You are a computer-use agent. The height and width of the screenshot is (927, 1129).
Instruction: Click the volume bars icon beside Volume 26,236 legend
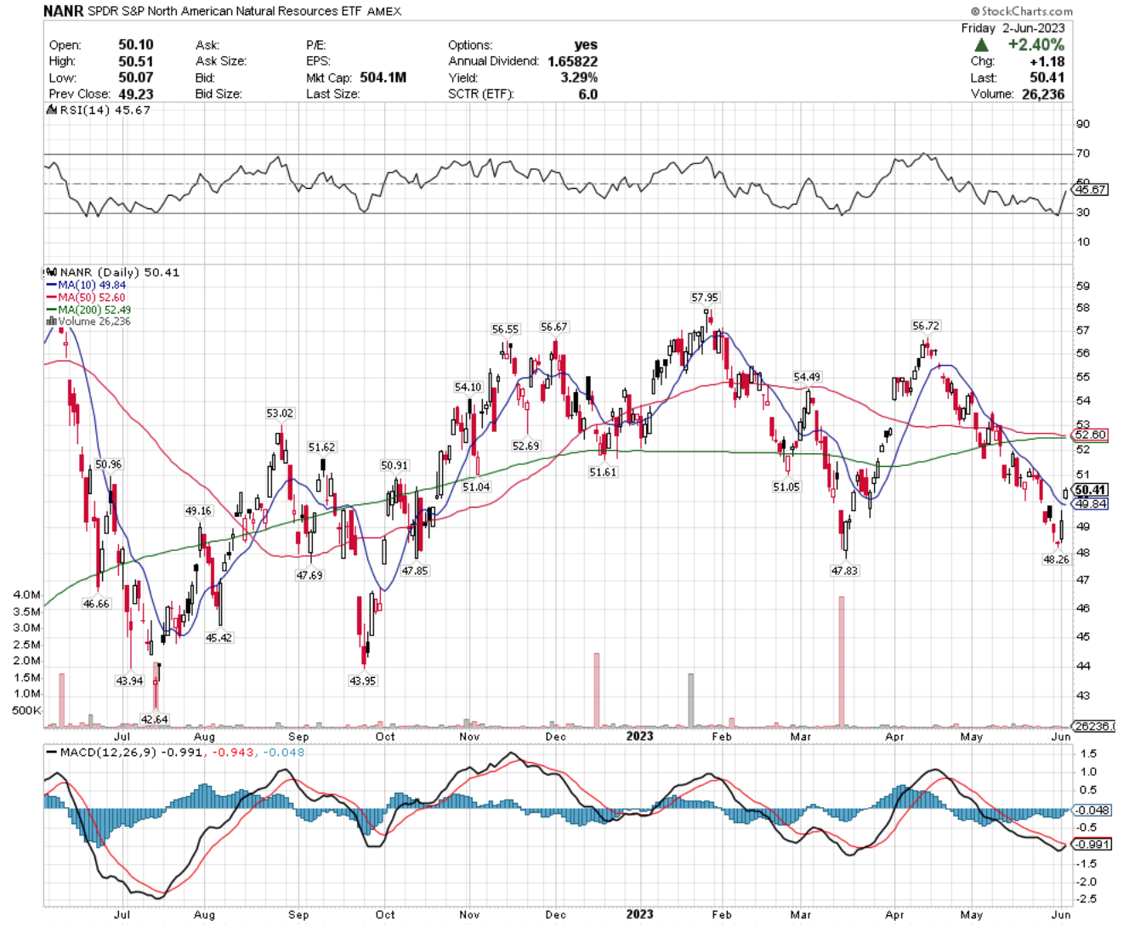pyautogui.click(x=51, y=321)
